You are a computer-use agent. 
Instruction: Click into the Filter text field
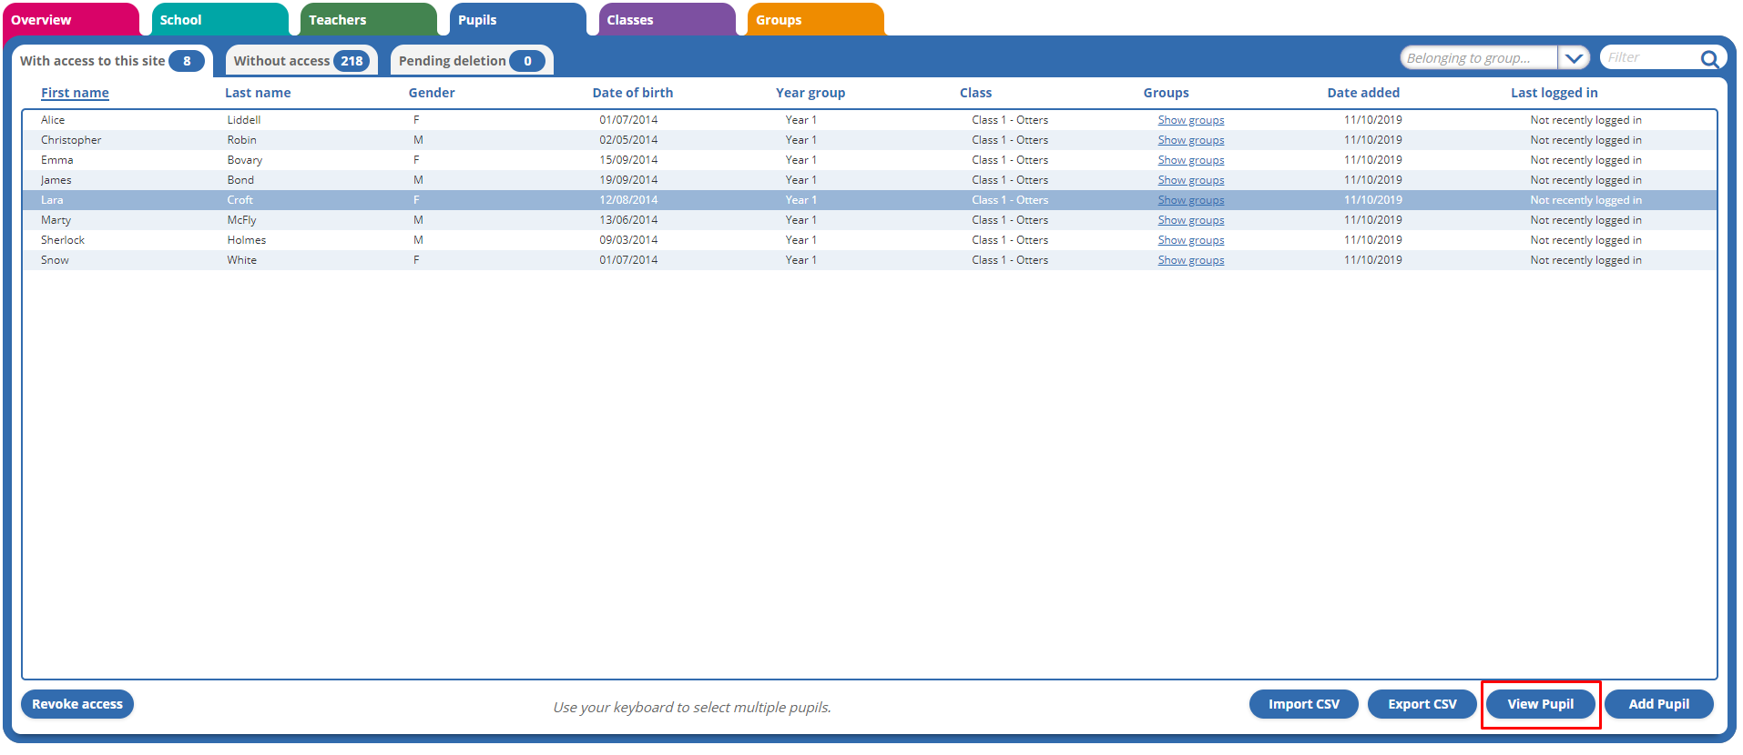(x=1648, y=58)
